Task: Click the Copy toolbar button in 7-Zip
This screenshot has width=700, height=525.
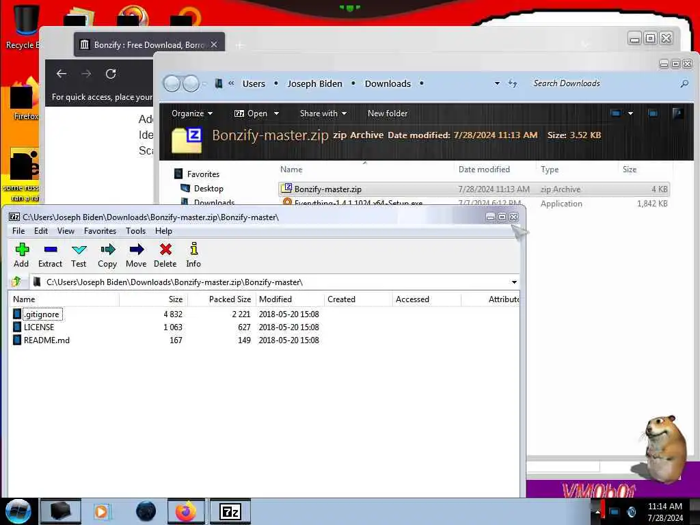Action: point(107,256)
